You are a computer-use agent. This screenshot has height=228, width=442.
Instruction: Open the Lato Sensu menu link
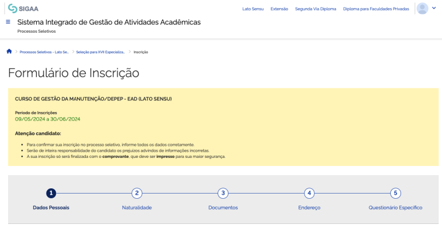click(x=253, y=9)
